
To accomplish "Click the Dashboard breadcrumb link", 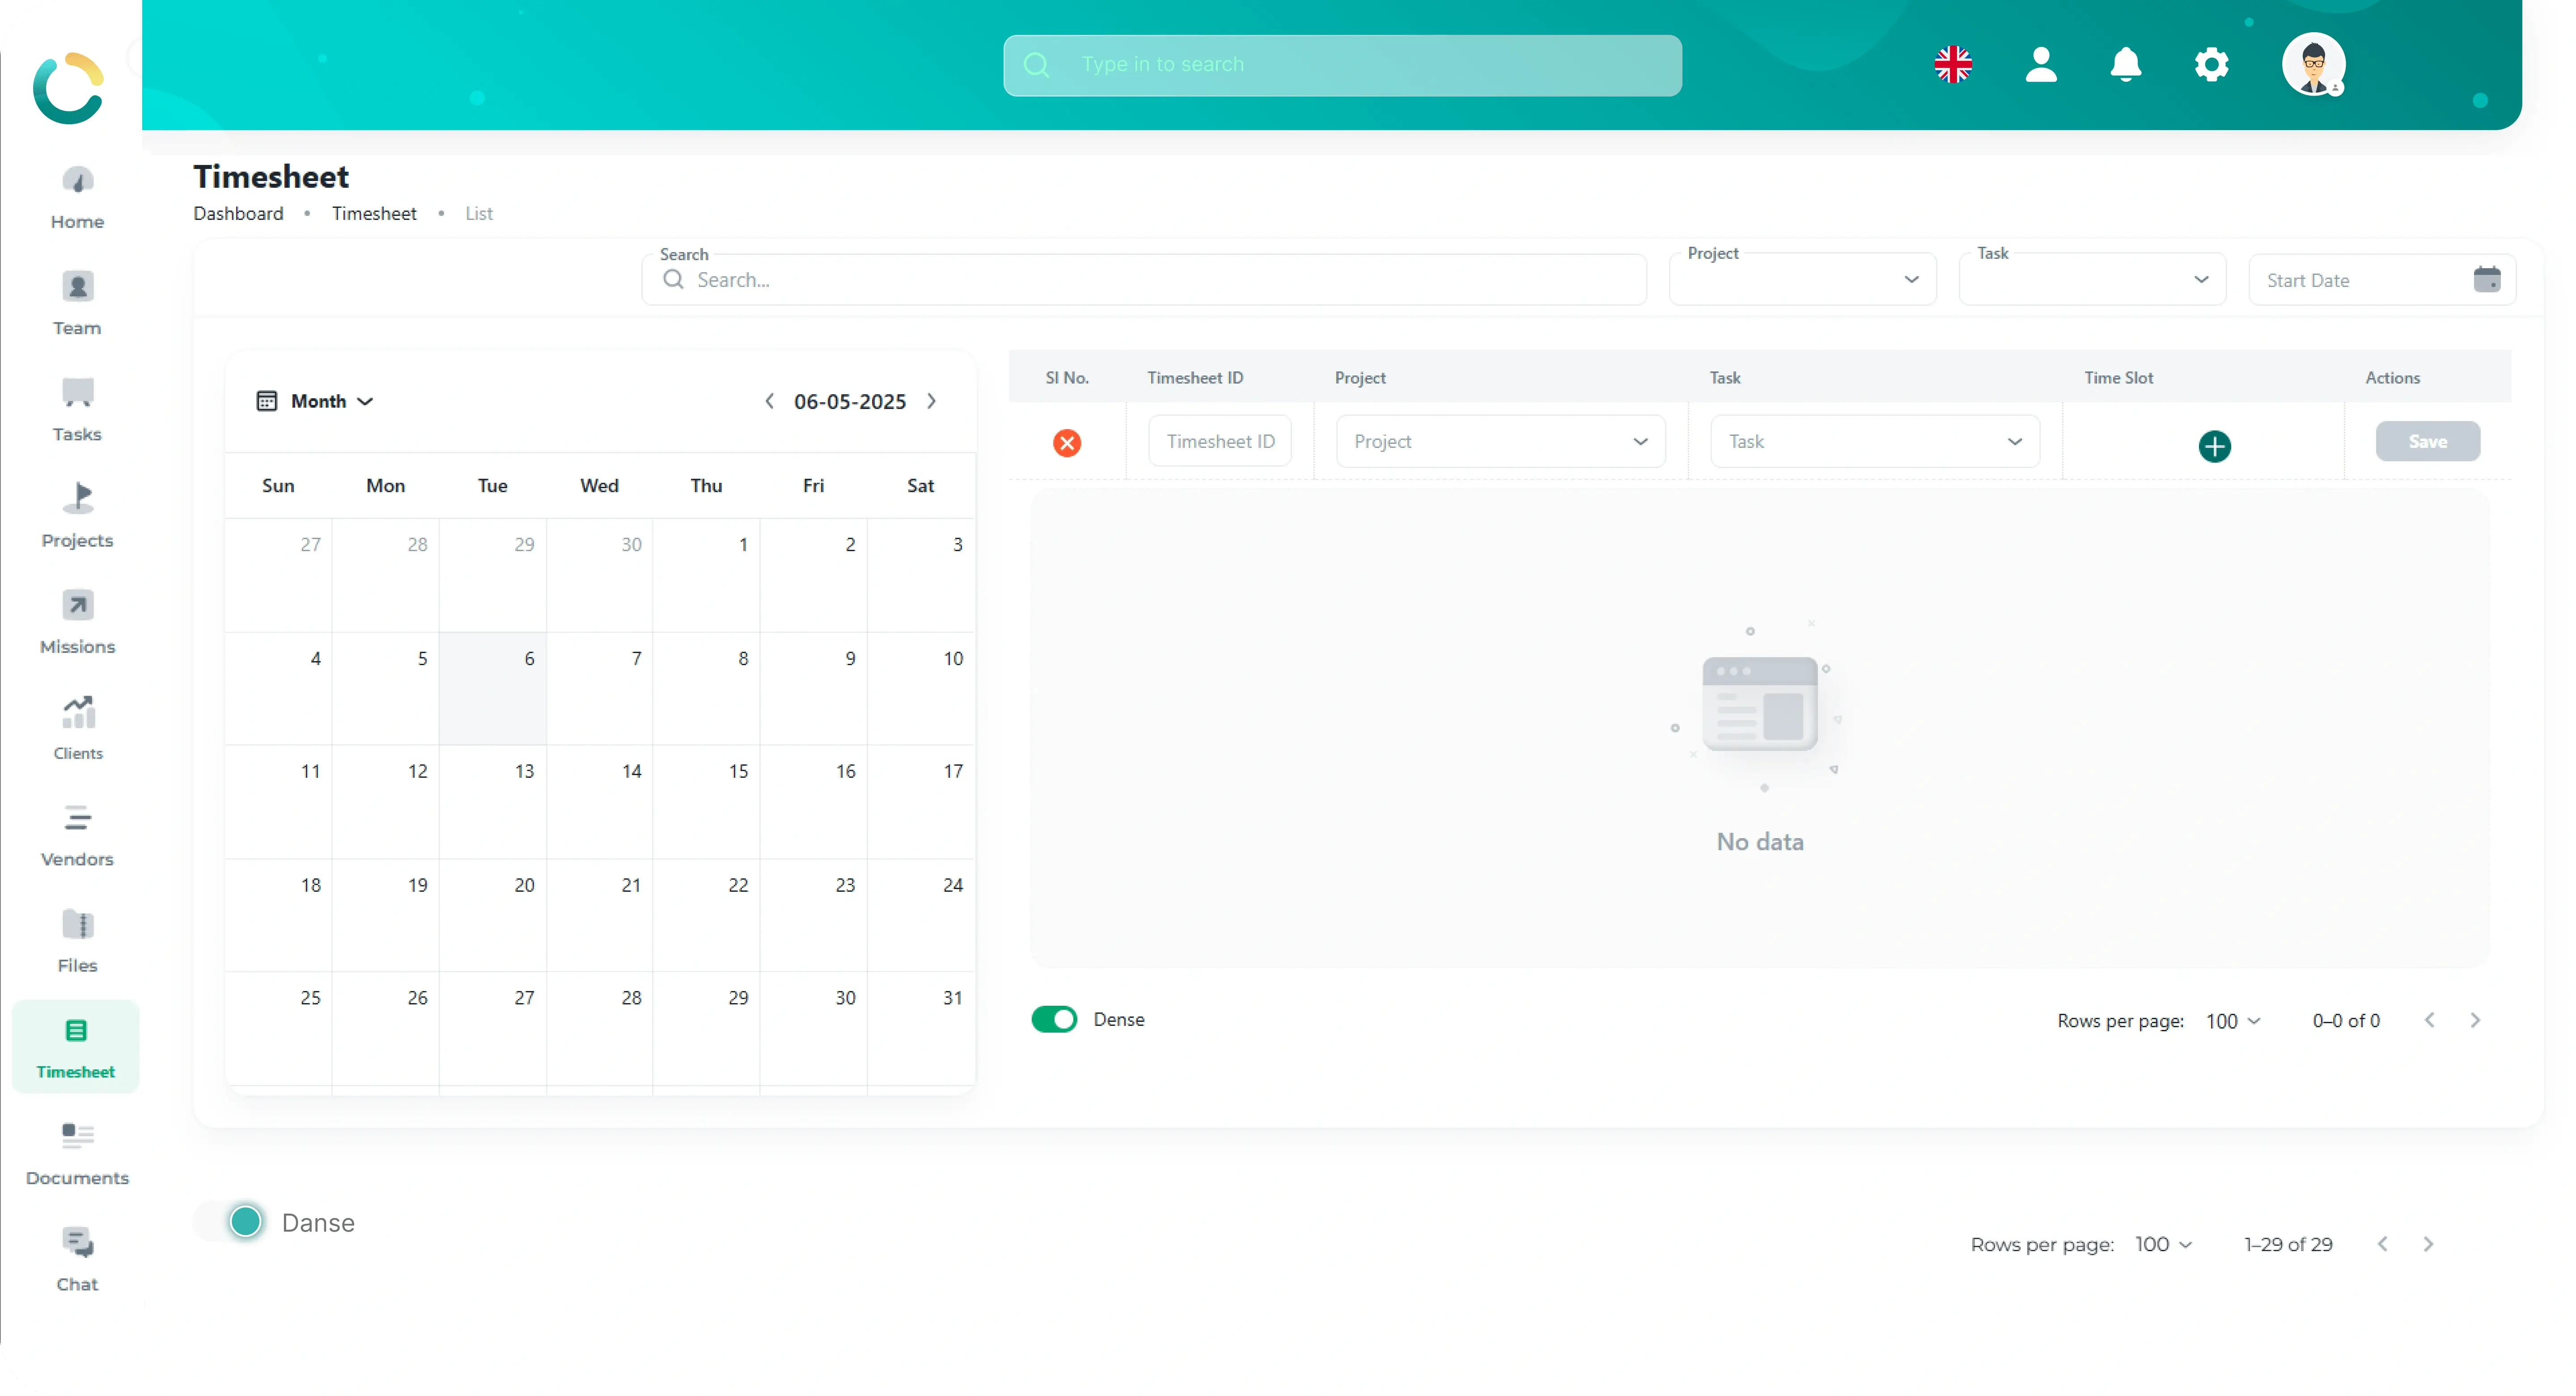I will [238, 213].
